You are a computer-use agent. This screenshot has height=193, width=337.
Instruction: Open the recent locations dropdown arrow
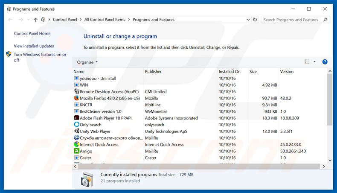point(29,20)
